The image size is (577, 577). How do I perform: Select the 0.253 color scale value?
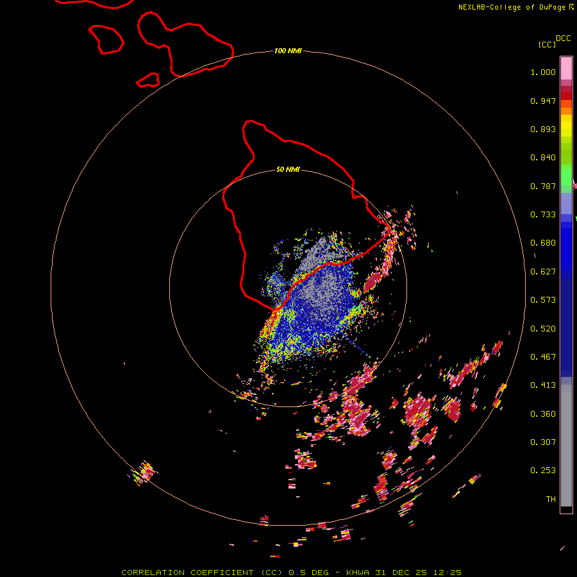click(543, 471)
